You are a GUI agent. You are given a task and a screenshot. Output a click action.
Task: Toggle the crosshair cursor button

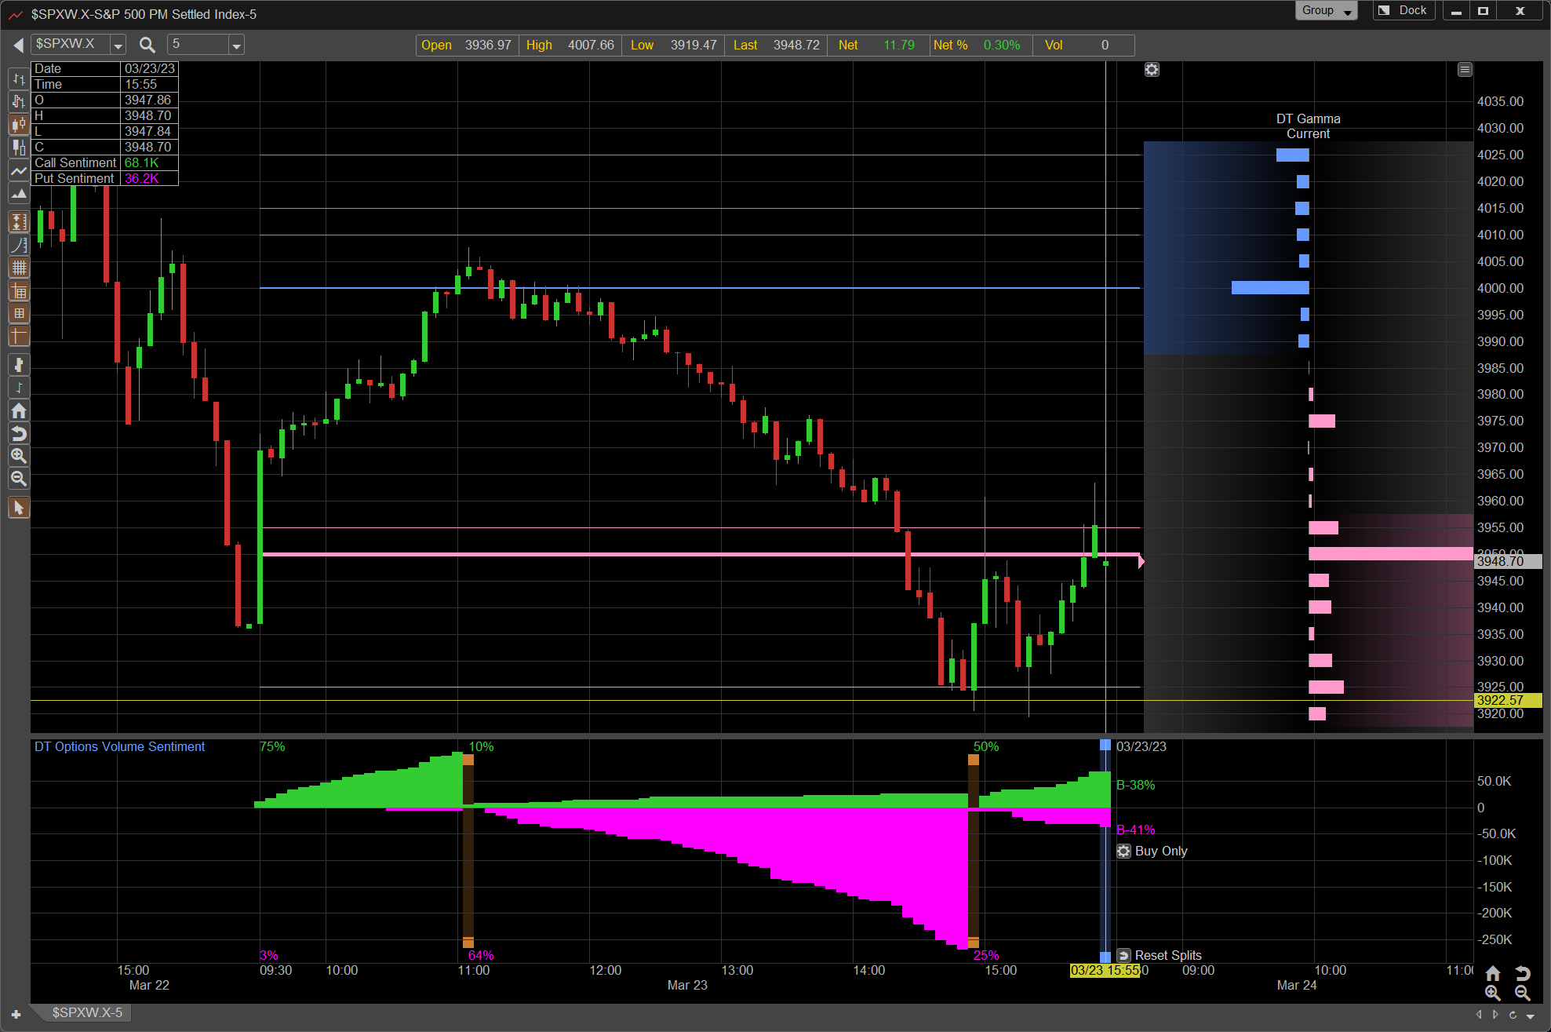click(x=19, y=336)
